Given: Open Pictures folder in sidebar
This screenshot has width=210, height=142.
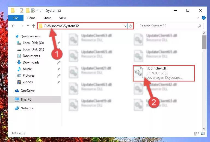Looking at the screenshot, I should click(x=29, y=75).
